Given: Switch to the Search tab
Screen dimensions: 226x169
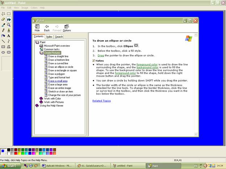Looking at the screenshot, I should [59, 37].
